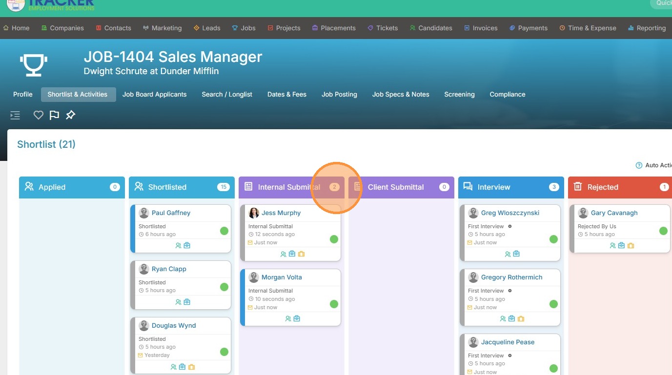Click the blue briefcase icon on Gary Cavanagh's card
672x375 pixels.
[622, 245]
